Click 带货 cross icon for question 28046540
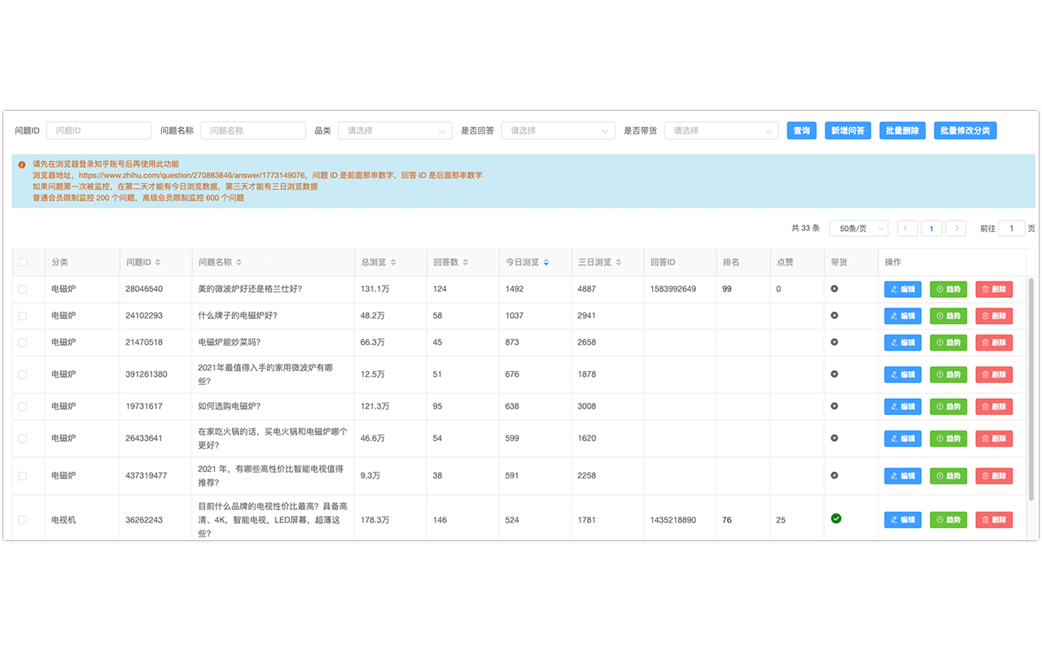Viewport: 1042px width, 651px height. click(834, 289)
